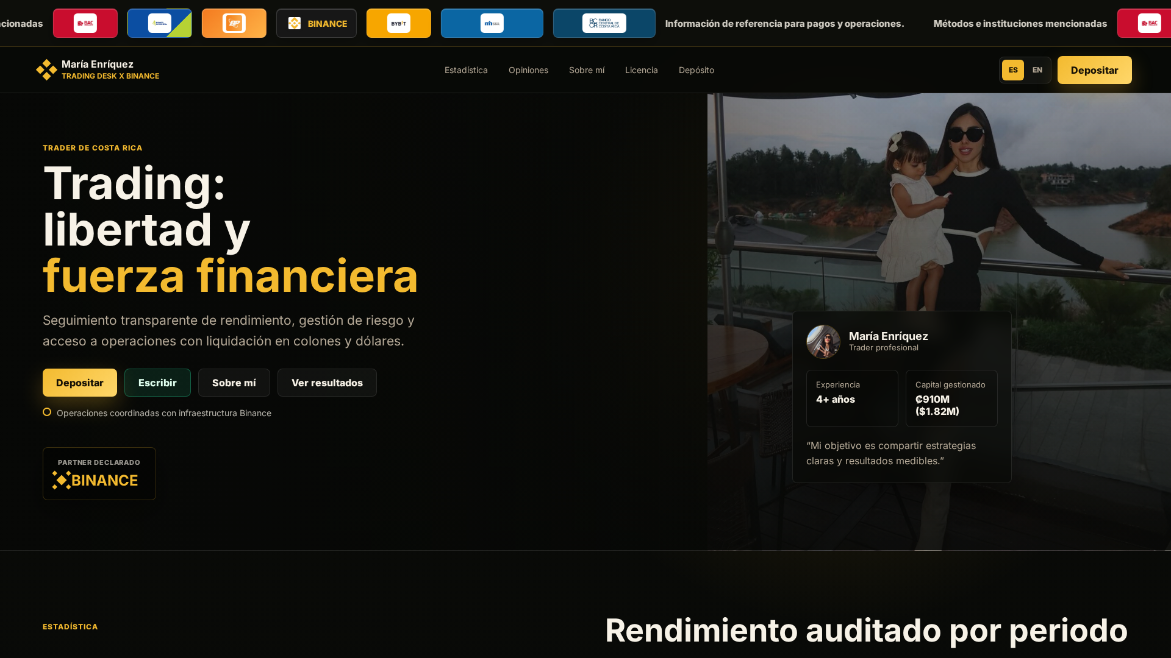The width and height of the screenshot is (1171, 658).
Task: Click the 'Capital gestionado ₡910M' stat box
Action: tap(951, 398)
